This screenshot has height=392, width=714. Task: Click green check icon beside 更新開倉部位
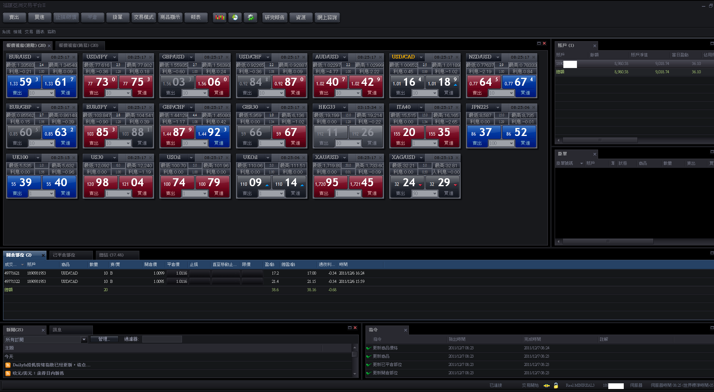(369, 373)
